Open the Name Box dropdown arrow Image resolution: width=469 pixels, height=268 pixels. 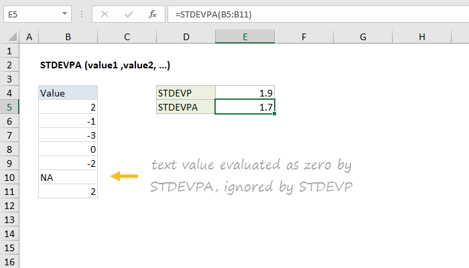click(x=64, y=14)
